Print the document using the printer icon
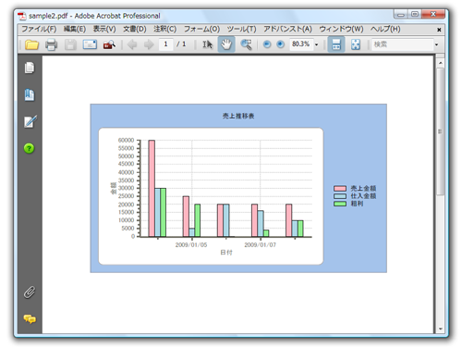Screen dimensions: 462x348 tap(51, 44)
